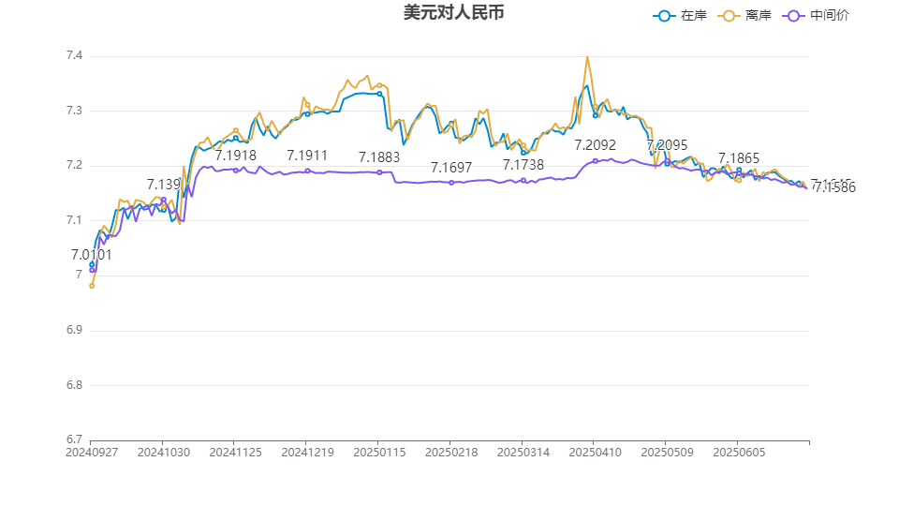This screenshot has width=899, height=506.
Task: Click the 7.139 data point label
Action: (x=164, y=185)
